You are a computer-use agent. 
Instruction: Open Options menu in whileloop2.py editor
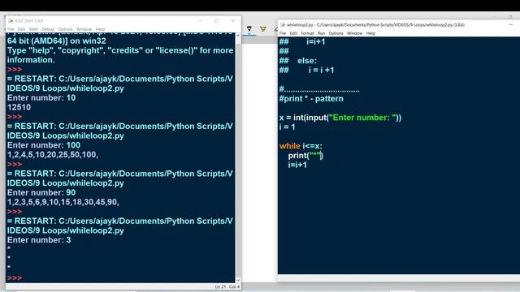(336, 33)
